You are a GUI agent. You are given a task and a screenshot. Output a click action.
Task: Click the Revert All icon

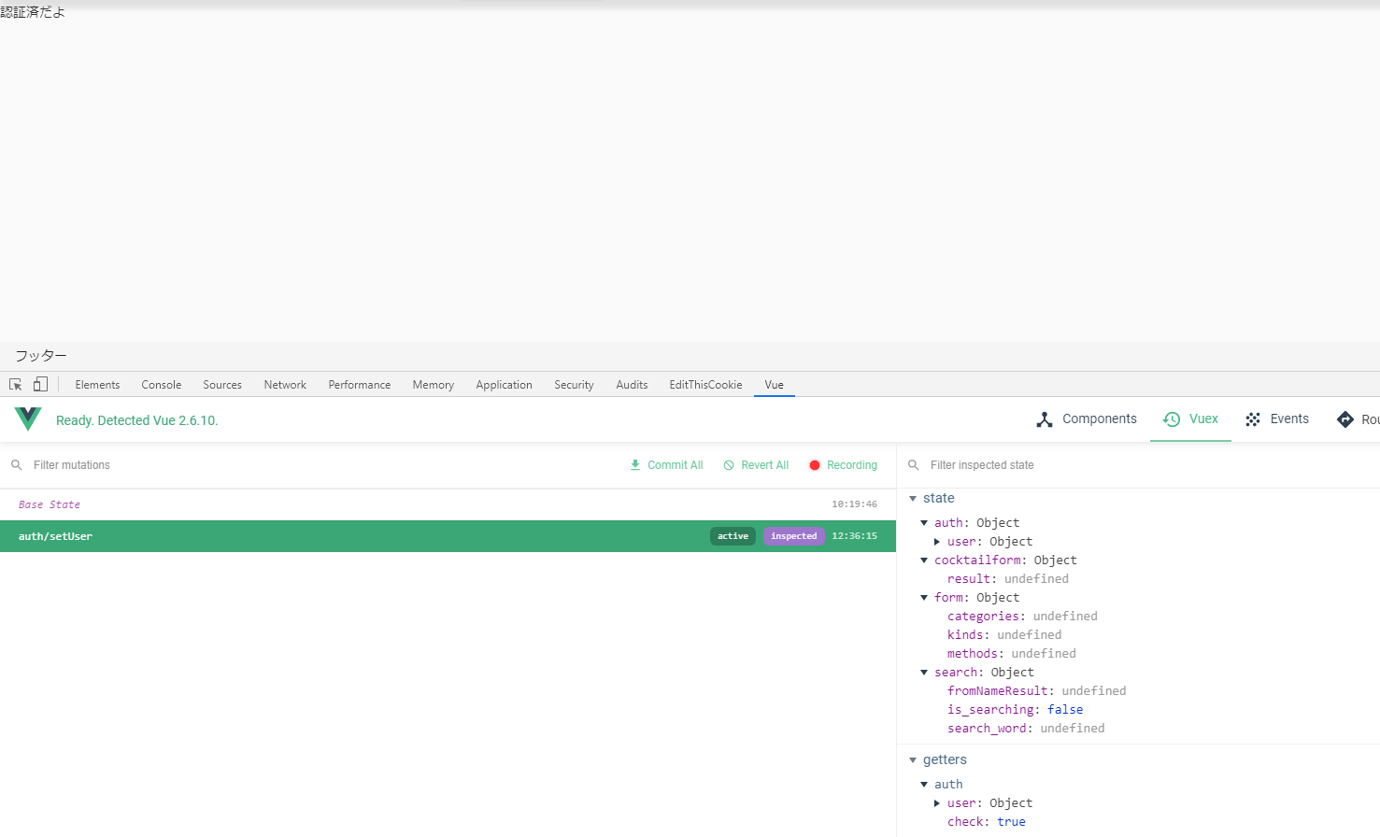click(729, 465)
